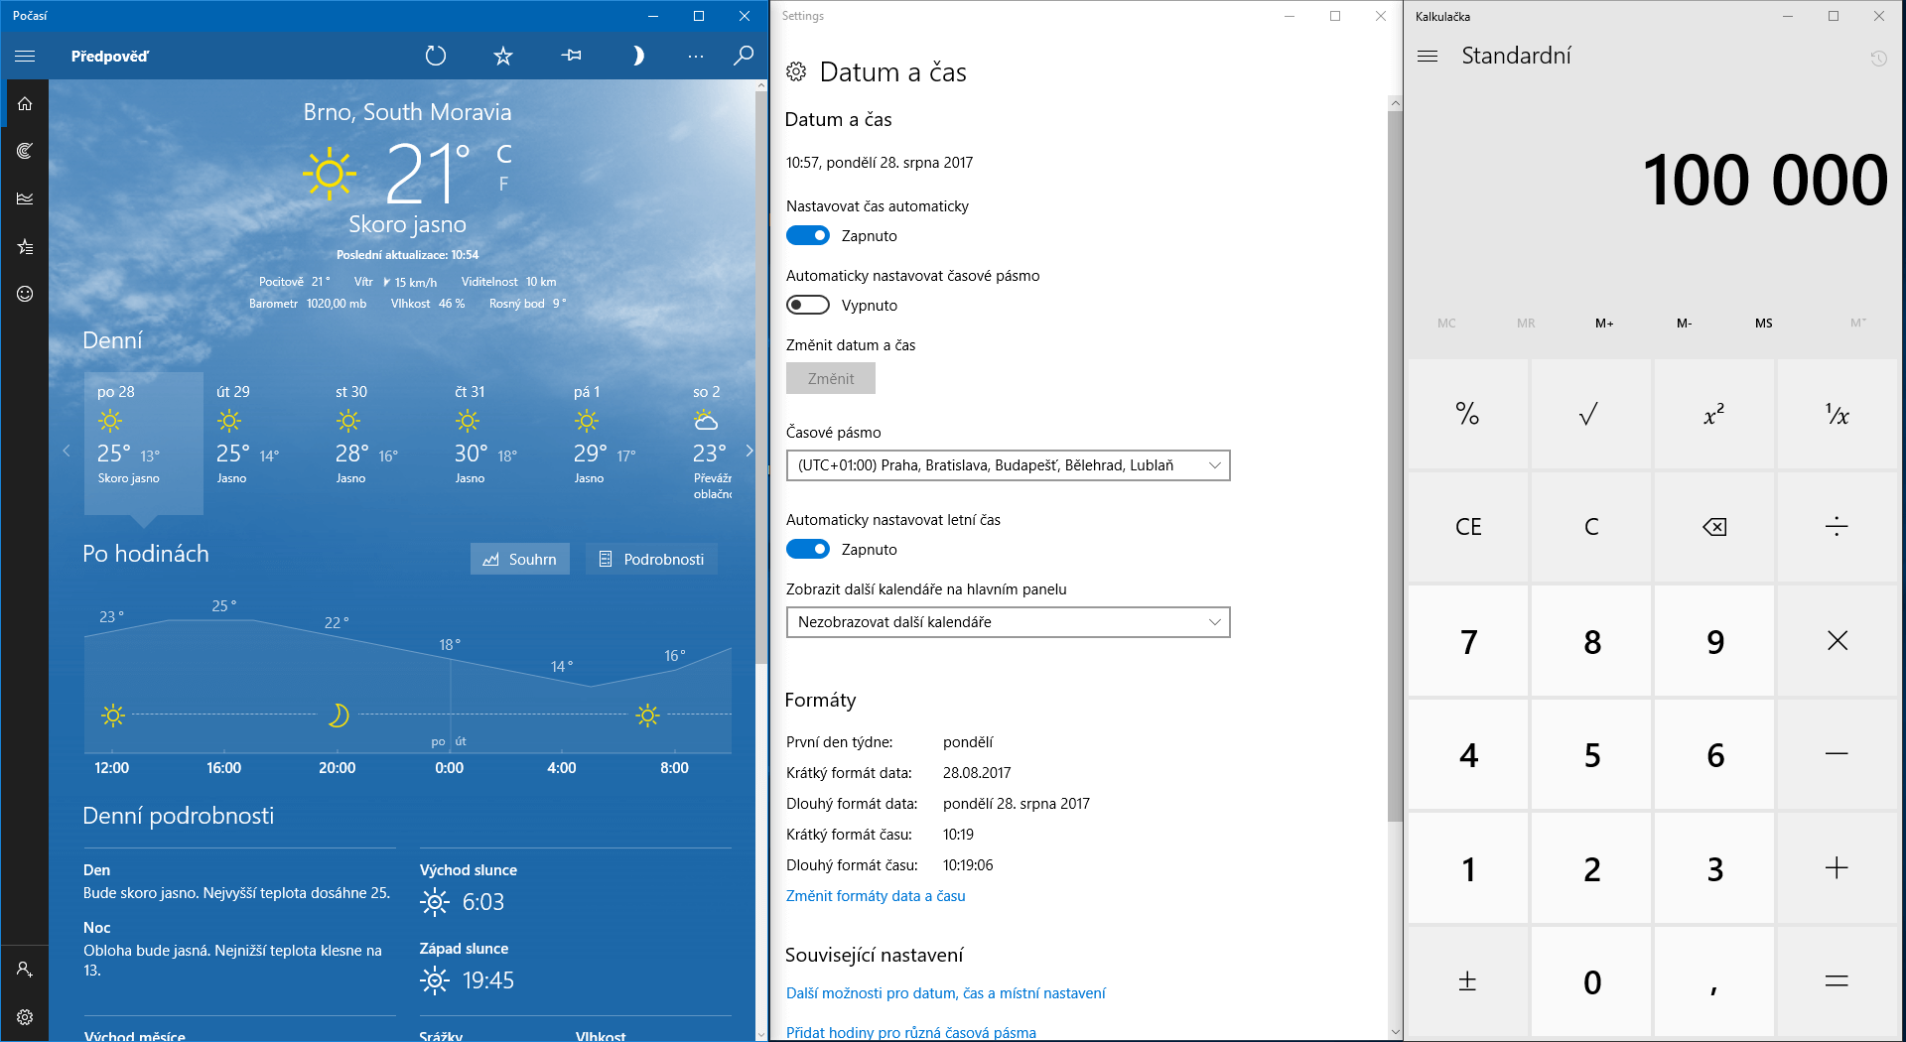Open 'Změnit formáty data a času' link
This screenshot has height=1042, width=1906.
click(875, 895)
